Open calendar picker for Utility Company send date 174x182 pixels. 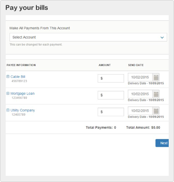click(x=156, y=111)
